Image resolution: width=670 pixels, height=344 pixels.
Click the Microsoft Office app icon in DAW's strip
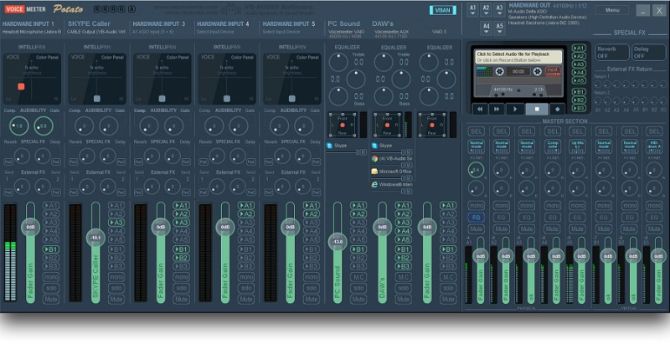[375, 171]
